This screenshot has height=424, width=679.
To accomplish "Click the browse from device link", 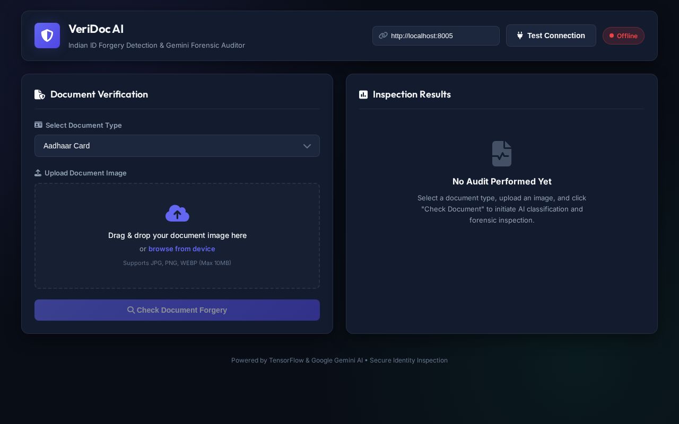I will click(x=182, y=249).
